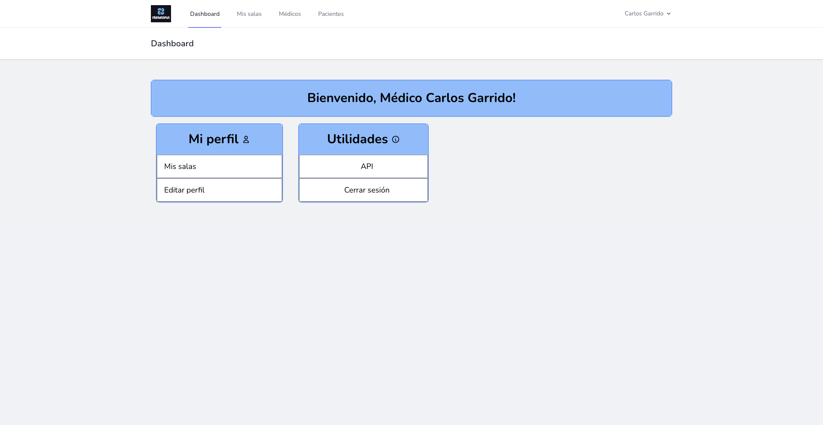This screenshot has height=425, width=823.
Task: Click empty gray area below the cards
Action: point(411,309)
